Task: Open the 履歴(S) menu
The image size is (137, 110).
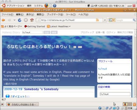Action: tap(40, 15)
